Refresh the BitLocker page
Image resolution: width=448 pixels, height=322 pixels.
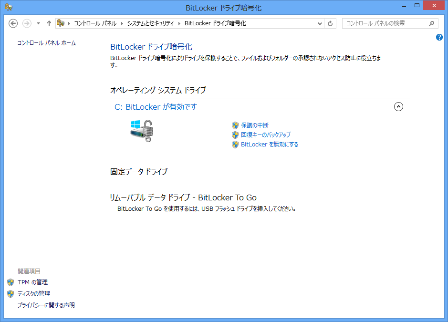(x=330, y=23)
